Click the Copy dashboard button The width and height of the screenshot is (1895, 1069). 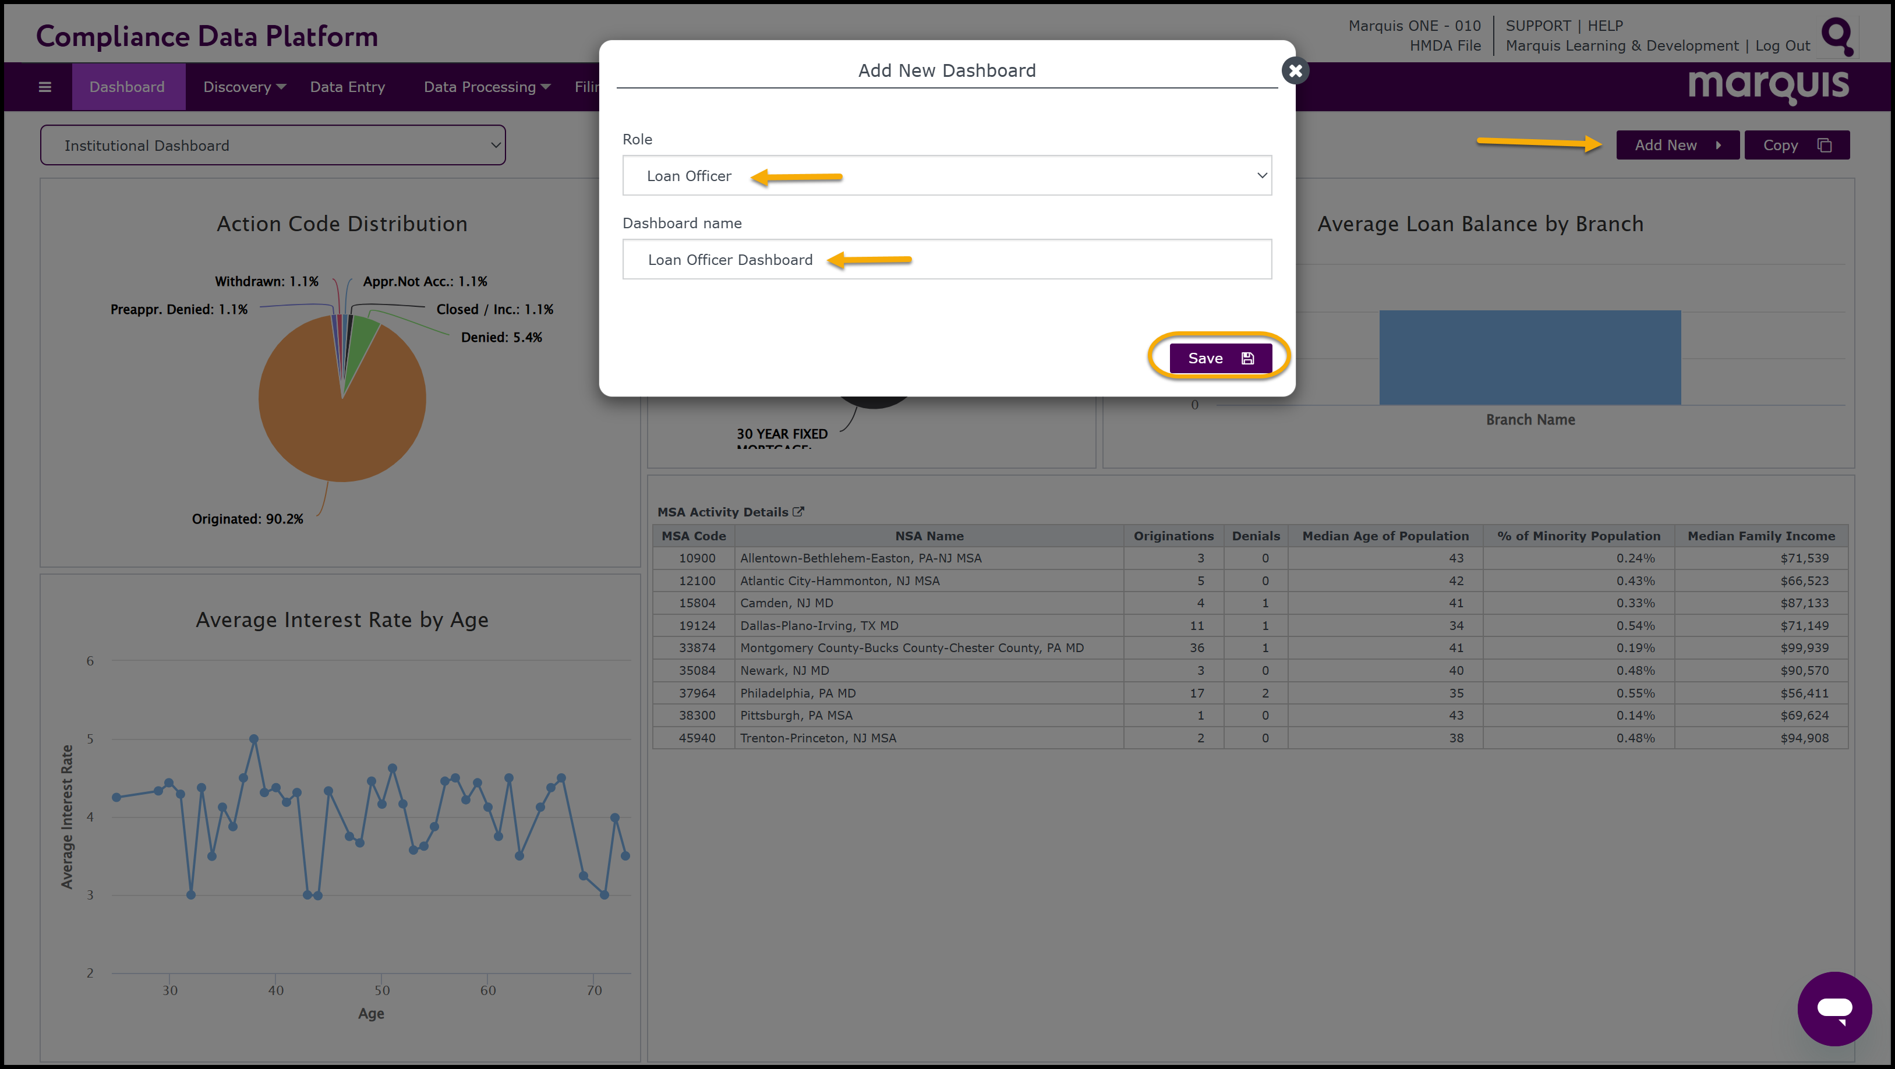(1795, 145)
